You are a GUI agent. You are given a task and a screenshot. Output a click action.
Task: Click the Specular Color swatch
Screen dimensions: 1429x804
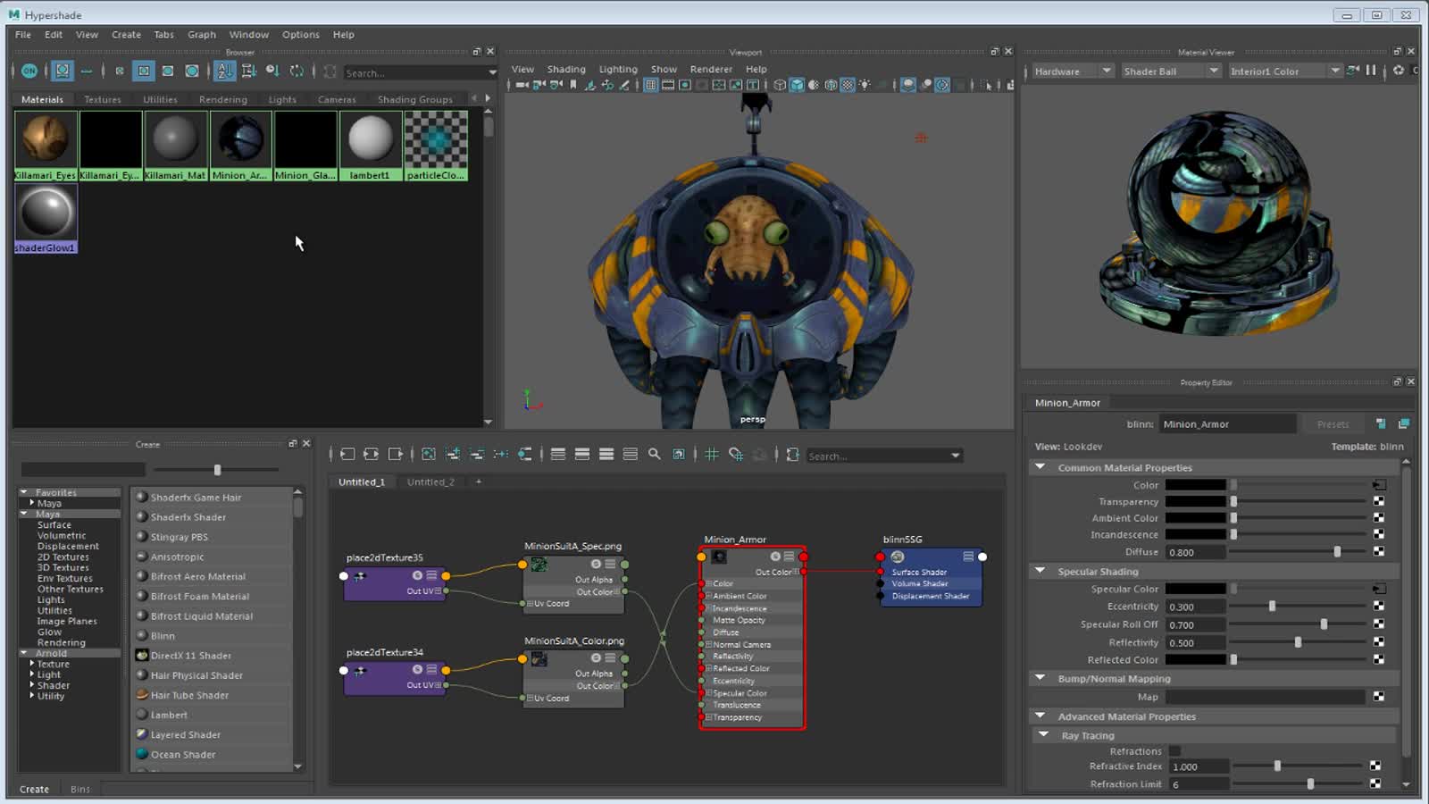click(x=1196, y=589)
